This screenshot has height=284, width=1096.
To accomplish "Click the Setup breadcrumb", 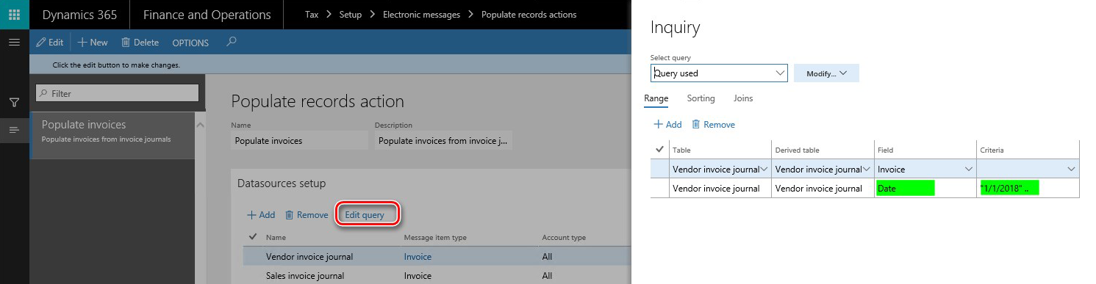I will (350, 15).
